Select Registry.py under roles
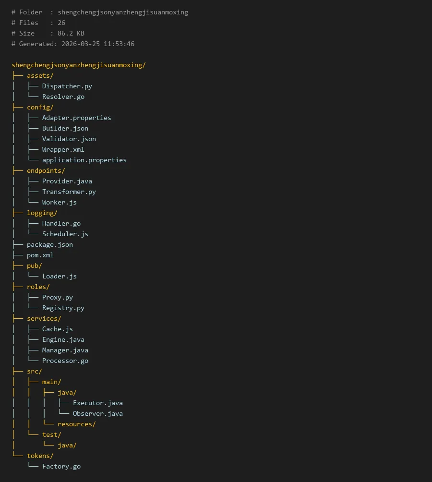Screen dimensions: 432x482 pyautogui.click(x=63, y=308)
